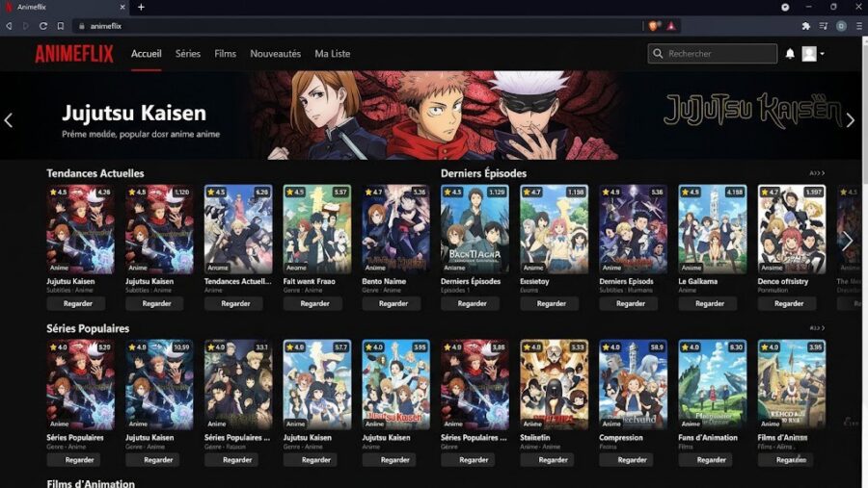
Task: Open the Bento Naime poster thumbnail
Action: click(395, 229)
